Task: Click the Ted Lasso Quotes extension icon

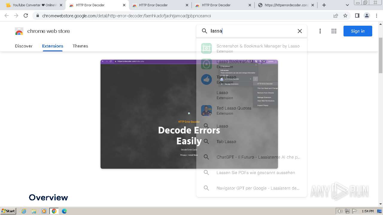Action: click(x=206, y=110)
